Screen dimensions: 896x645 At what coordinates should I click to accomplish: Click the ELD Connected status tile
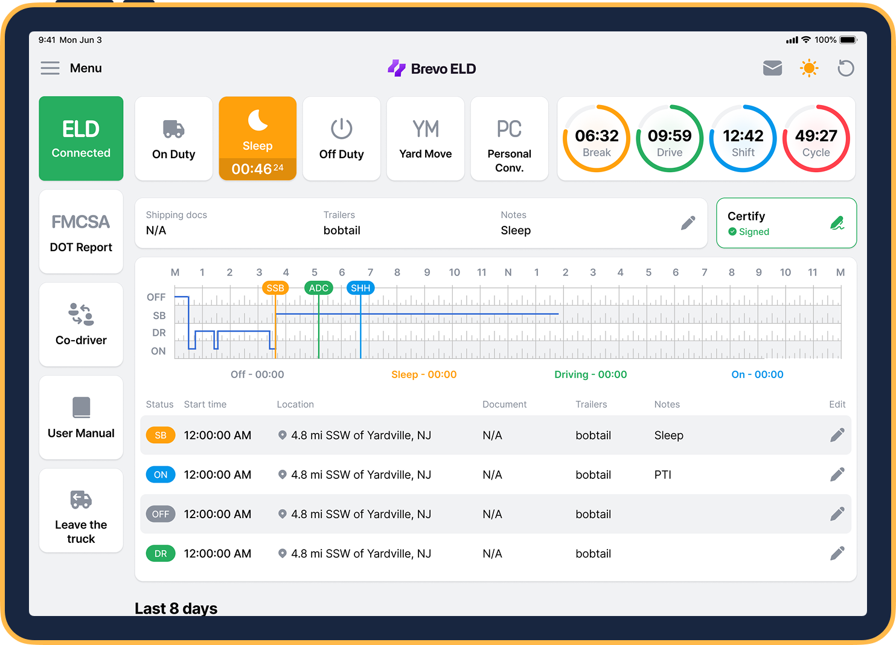tap(81, 139)
